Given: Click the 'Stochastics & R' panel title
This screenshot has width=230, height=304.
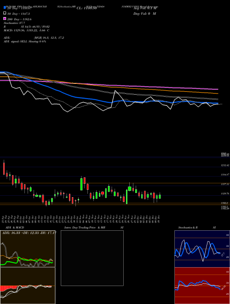Looking at the screenshot, I should (x=188, y=228).
